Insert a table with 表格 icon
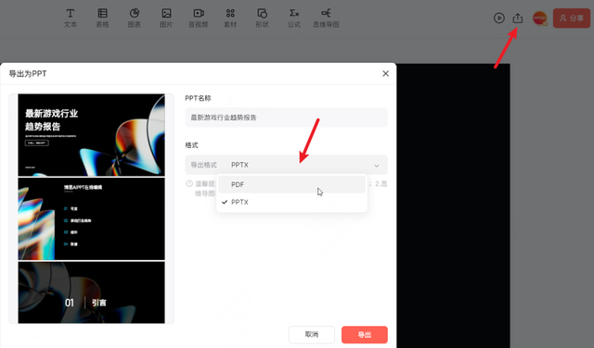Viewport: 594px width, 348px height. (x=102, y=18)
